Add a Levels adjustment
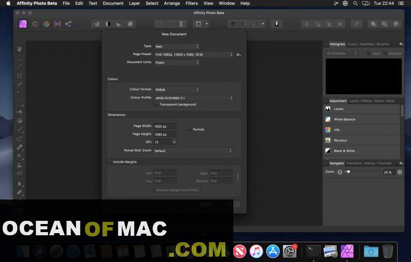This screenshot has height=262, width=411. tap(362, 109)
